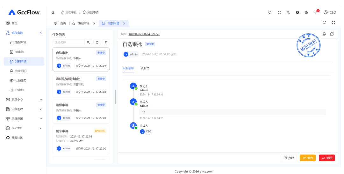Maximize content area icon in tab bar
The height and width of the screenshot is (174, 344).
[x=333, y=22]
